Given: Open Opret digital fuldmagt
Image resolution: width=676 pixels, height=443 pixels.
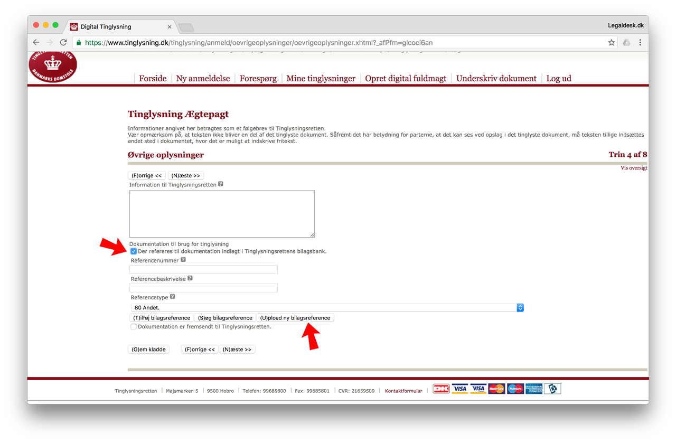Looking at the screenshot, I should click(406, 78).
